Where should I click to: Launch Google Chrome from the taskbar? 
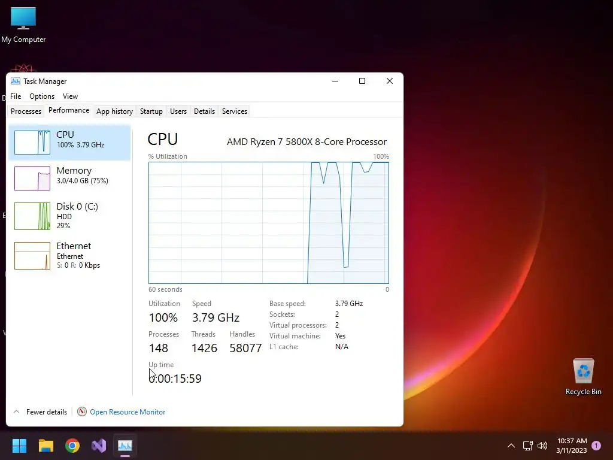72,446
